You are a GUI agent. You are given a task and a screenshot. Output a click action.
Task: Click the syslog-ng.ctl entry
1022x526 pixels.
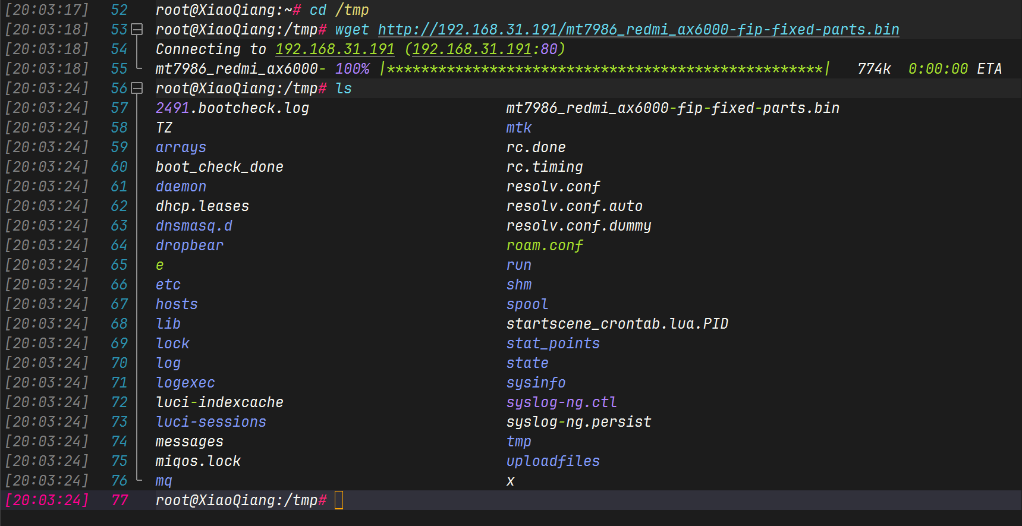coord(561,402)
